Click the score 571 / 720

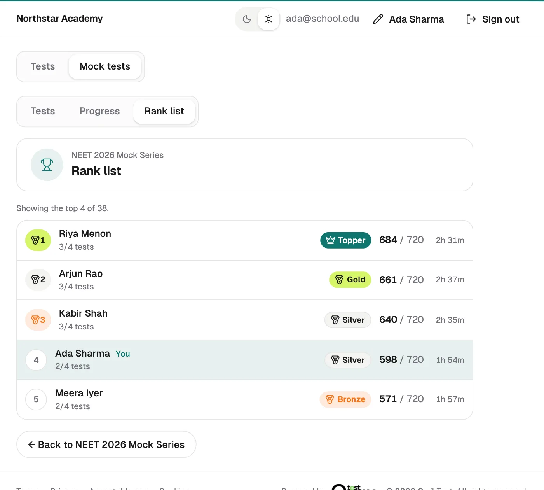401,399
